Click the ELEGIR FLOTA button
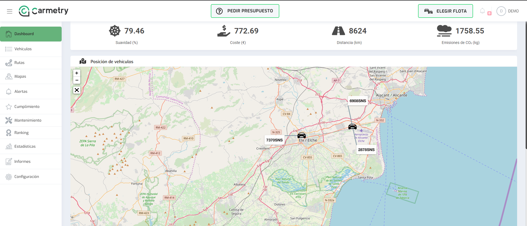The width and height of the screenshot is (527, 226). click(x=445, y=11)
